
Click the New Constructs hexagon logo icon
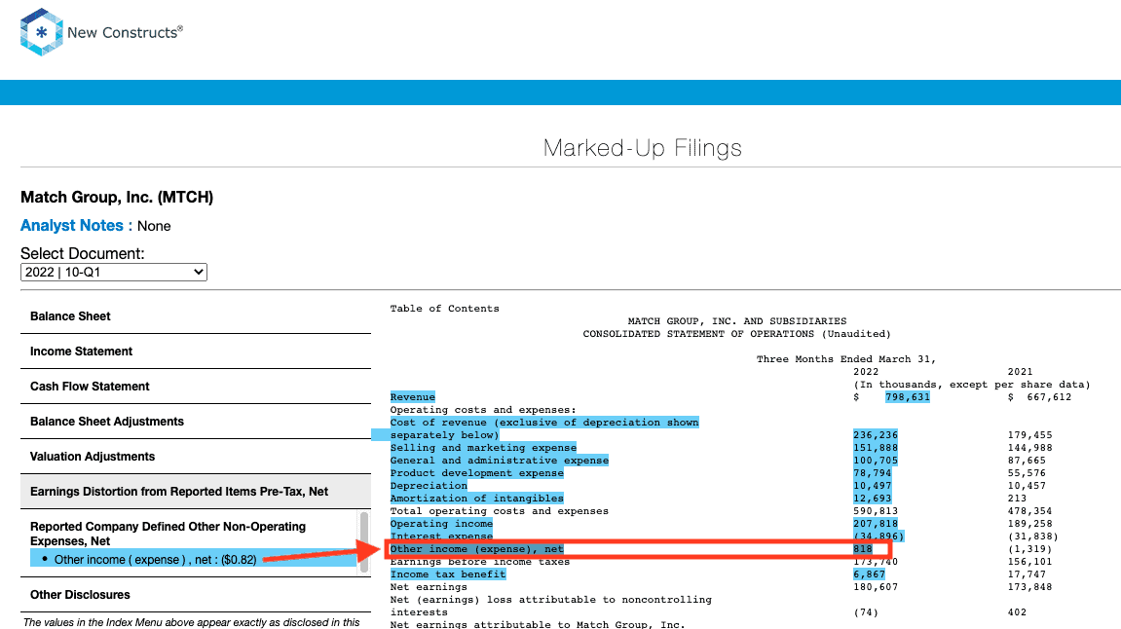coord(42,32)
